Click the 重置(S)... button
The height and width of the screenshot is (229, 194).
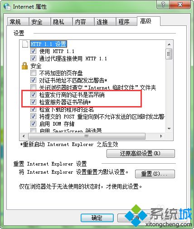tap(155, 174)
